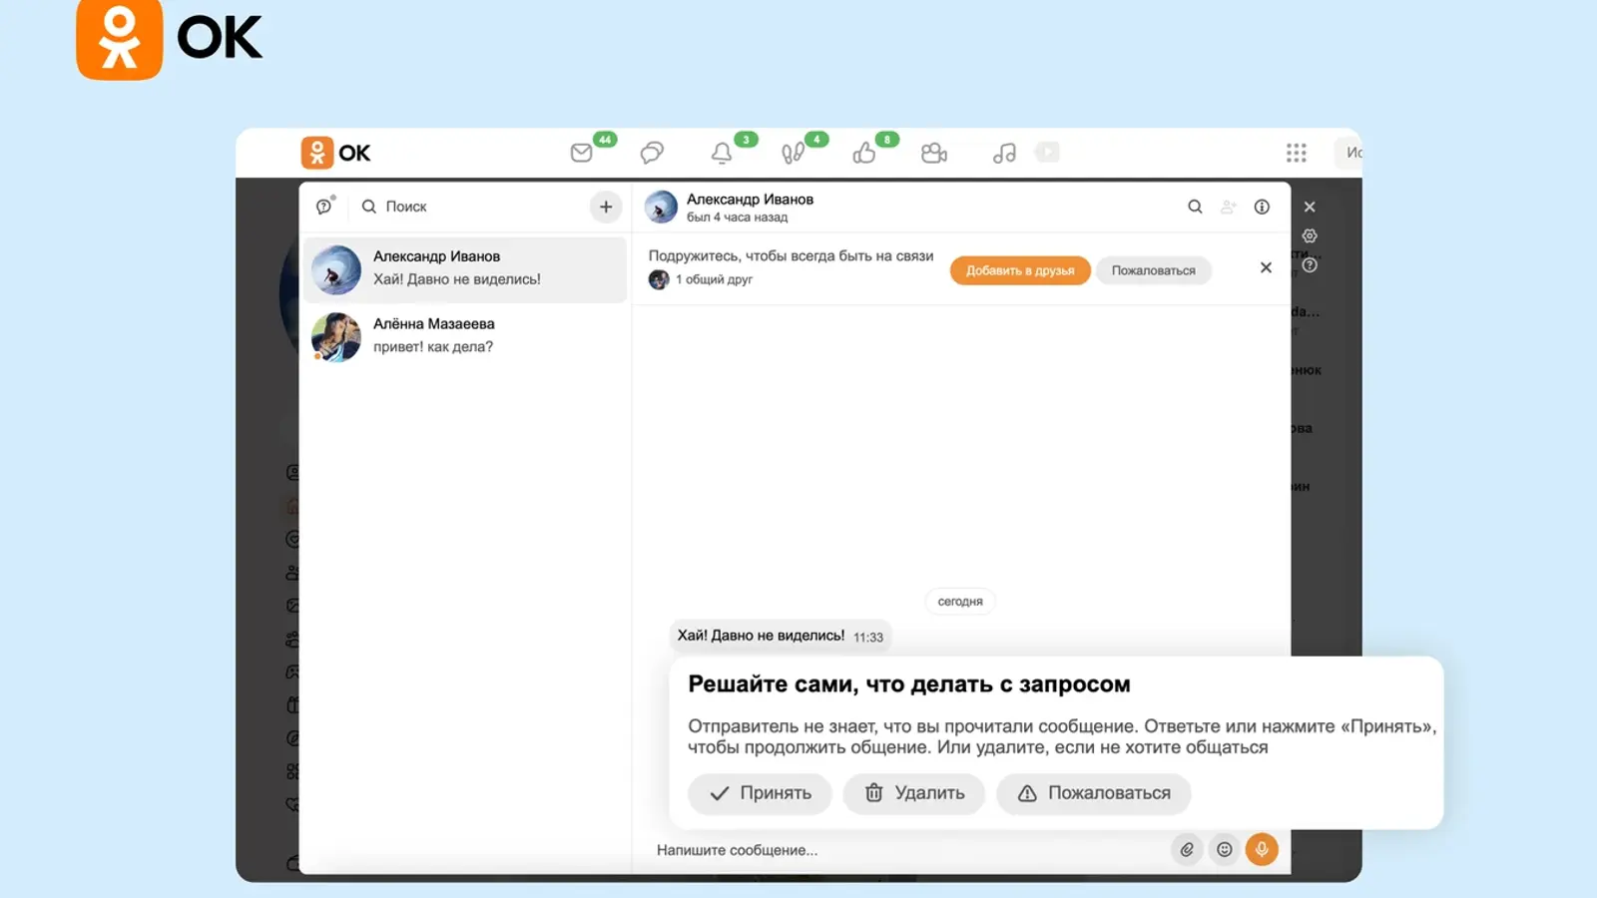Start a new chat with the plus button
The height and width of the screenshot is (898, 1597).
(x=606, y=207)
